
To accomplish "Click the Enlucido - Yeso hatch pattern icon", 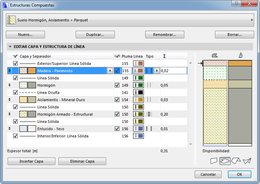I will 23,129.
